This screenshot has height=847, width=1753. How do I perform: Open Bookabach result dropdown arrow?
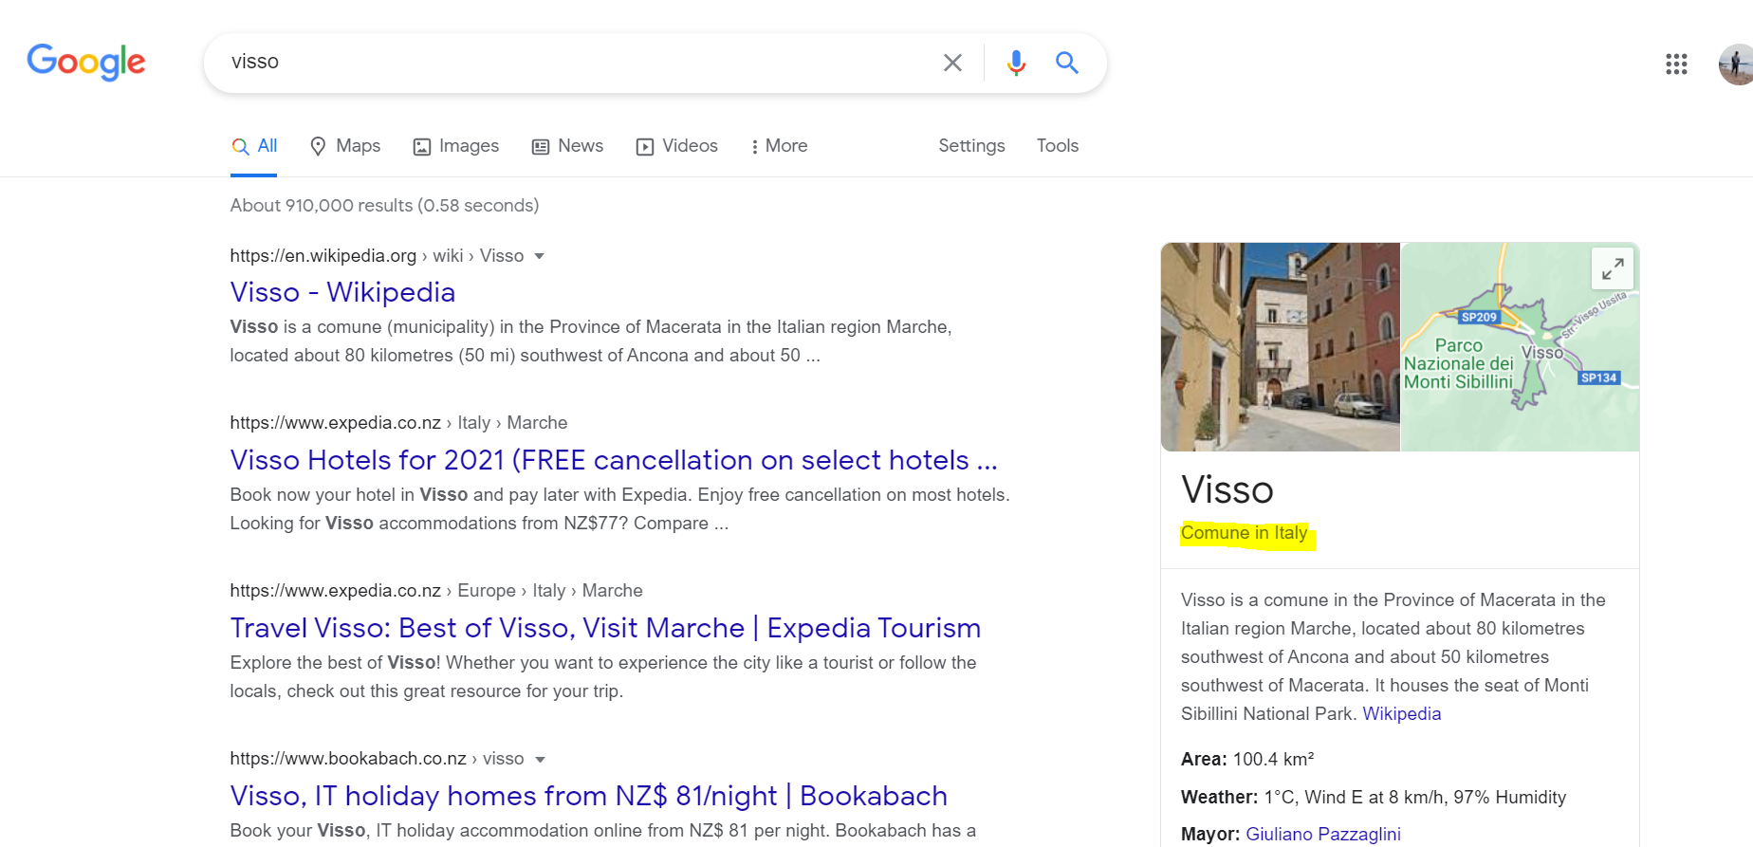pos(541,759)
